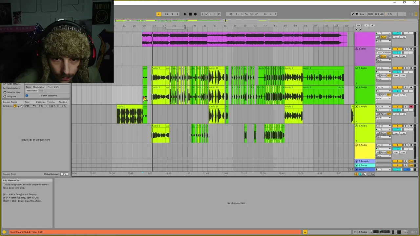
Task: Click the Modulation tag
Action: click(x=39, y=87)
